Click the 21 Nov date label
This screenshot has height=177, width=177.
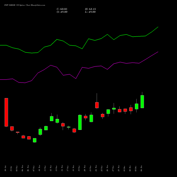click(90, 169)
